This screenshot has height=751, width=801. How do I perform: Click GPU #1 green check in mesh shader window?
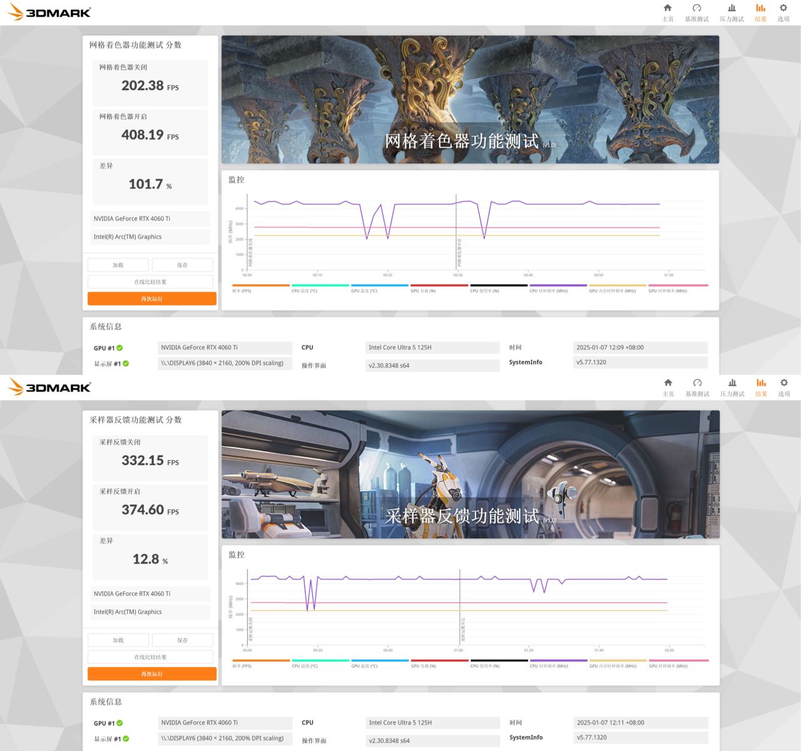point(120,348)
